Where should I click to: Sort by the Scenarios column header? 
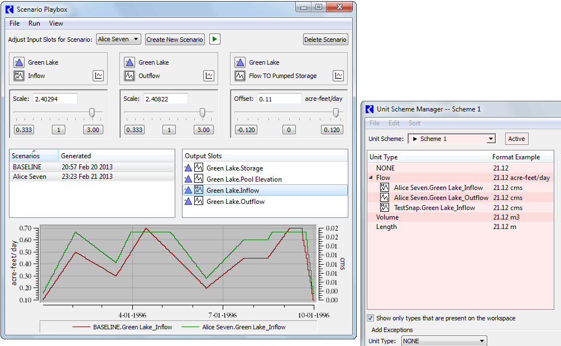[33, 155]
